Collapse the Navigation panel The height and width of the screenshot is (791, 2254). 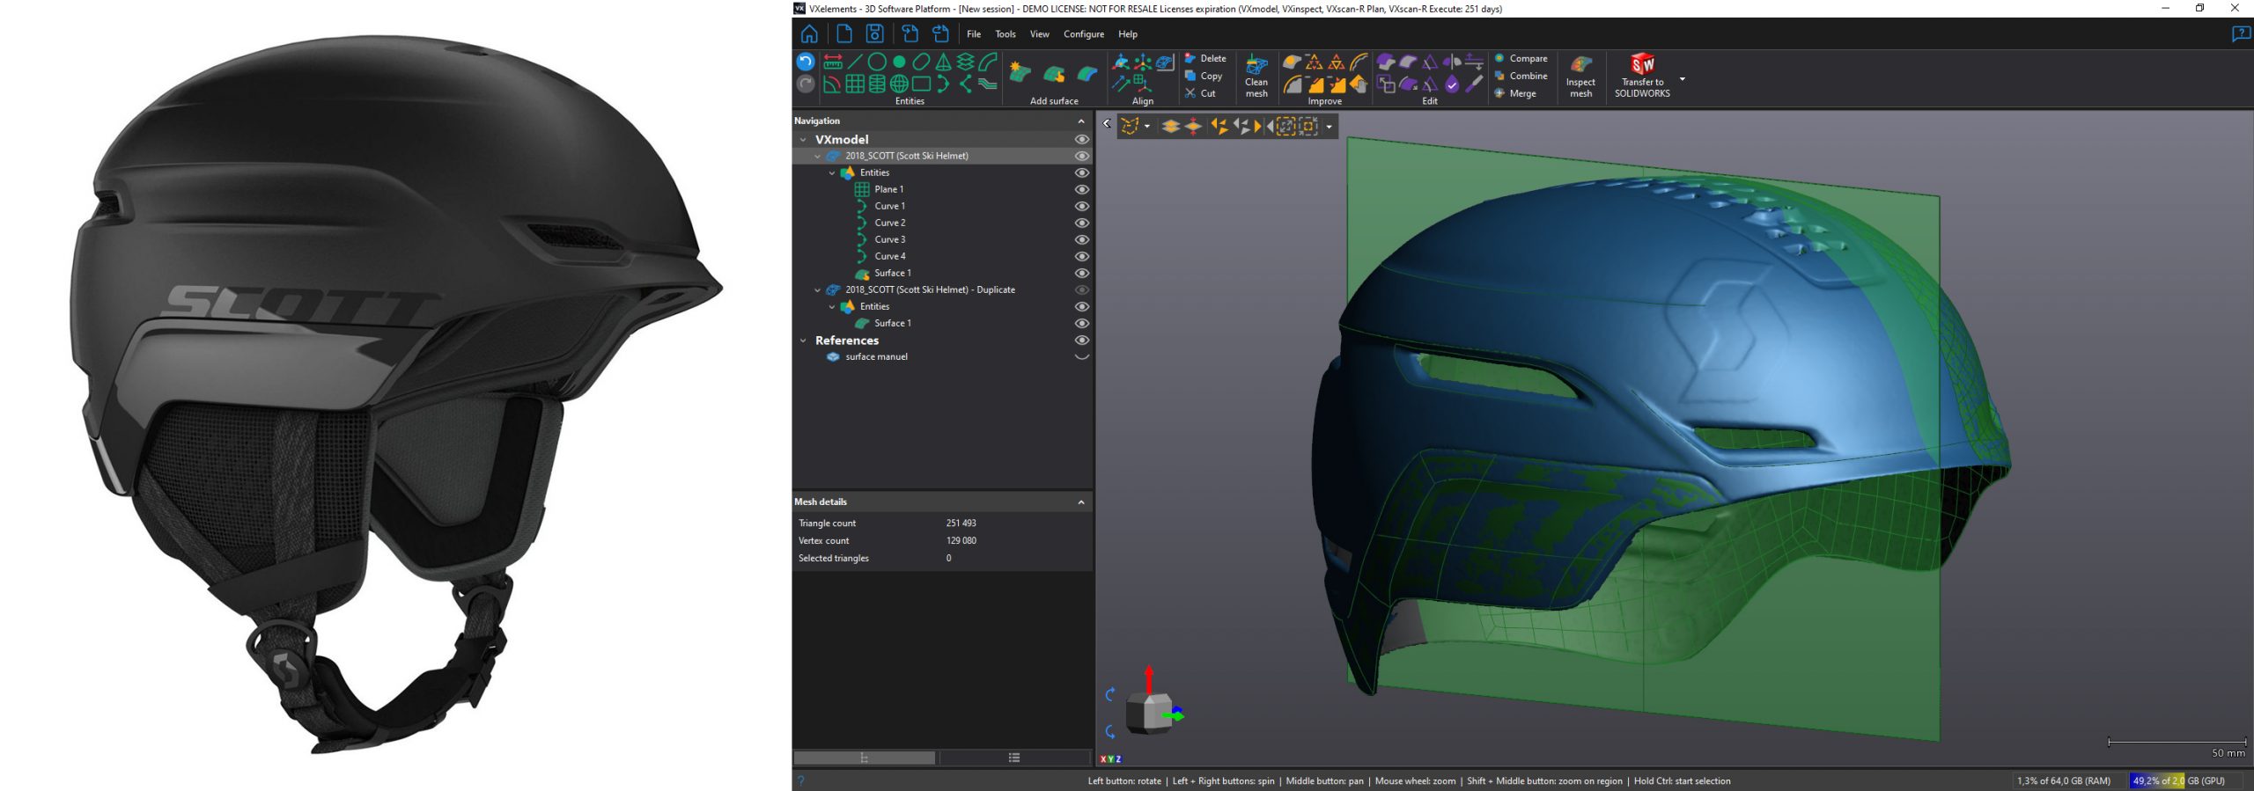tap(1081, 121)
